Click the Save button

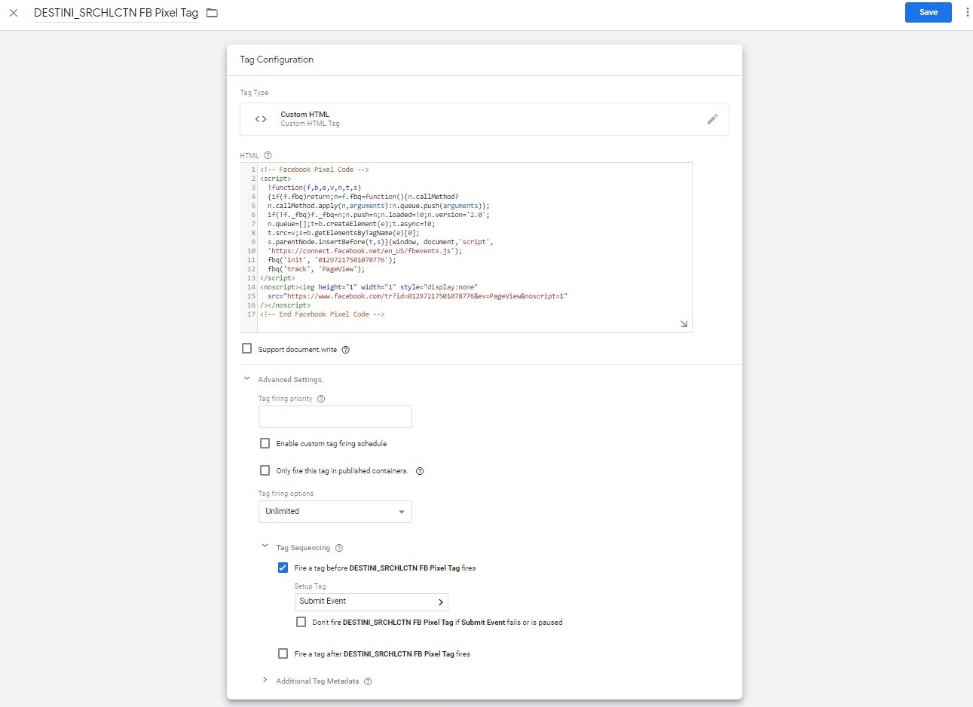[x=929, y=12]
